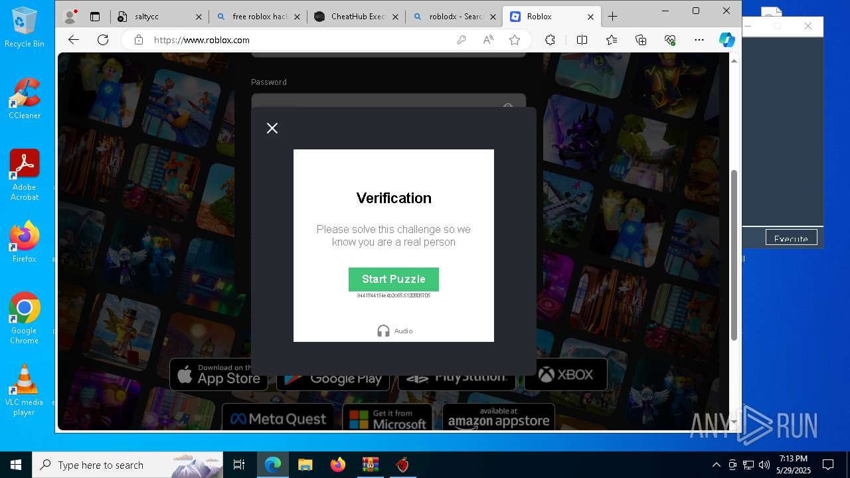Select CCleaner desktop shortcut

pyautogui.click(x=25, y=98)
